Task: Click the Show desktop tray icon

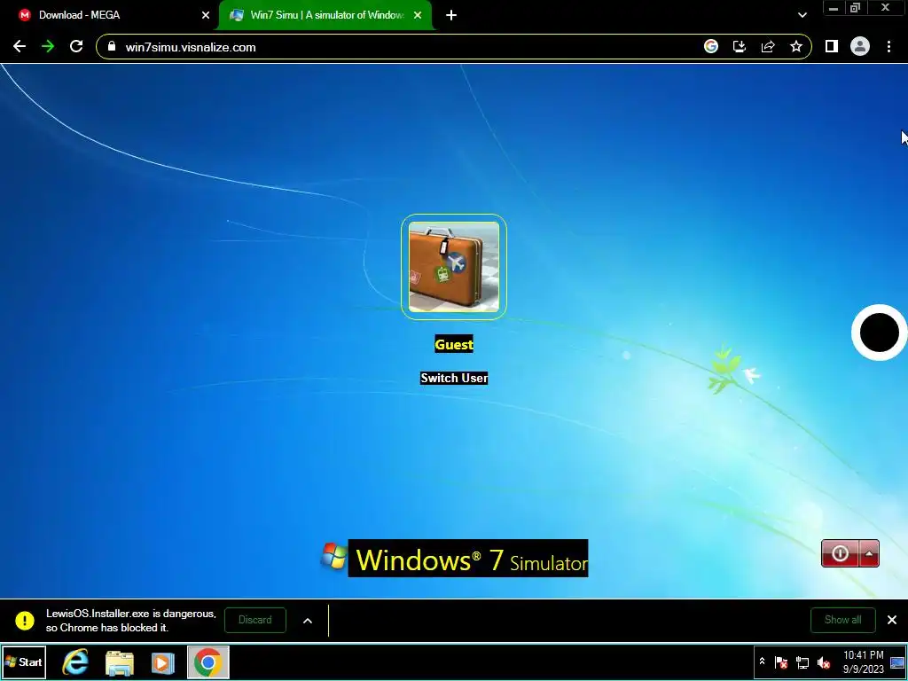Action: [897, 662]
